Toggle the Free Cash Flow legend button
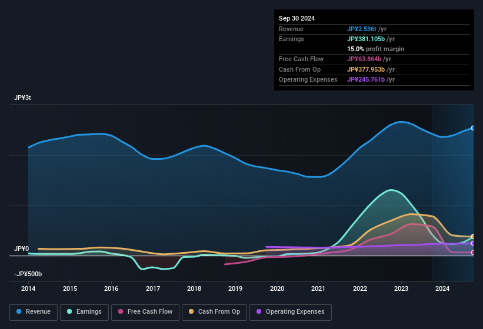483x329 pixels. pyautogui.click(x=145, y=312)
